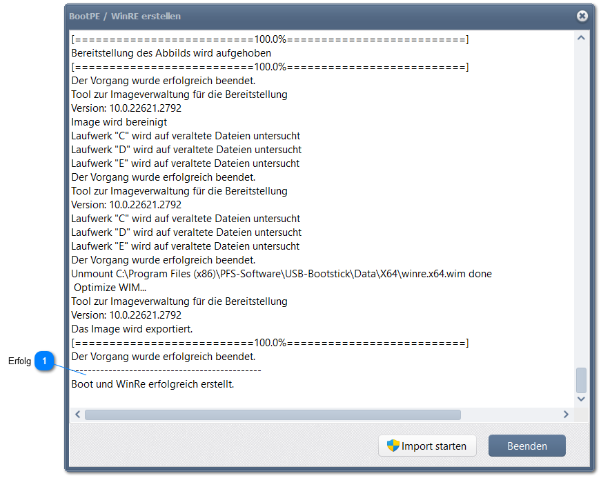
Task: Select the "Image wird bereinigt" log entry
Action: coord(119,122)
